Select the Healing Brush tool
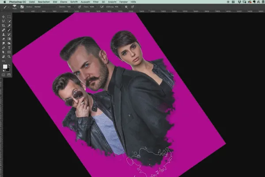 4,30
